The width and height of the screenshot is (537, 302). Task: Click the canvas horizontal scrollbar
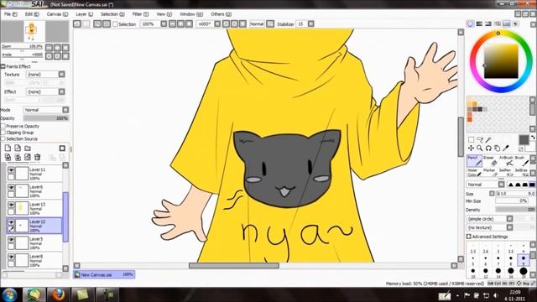click(x=234, y=266)
